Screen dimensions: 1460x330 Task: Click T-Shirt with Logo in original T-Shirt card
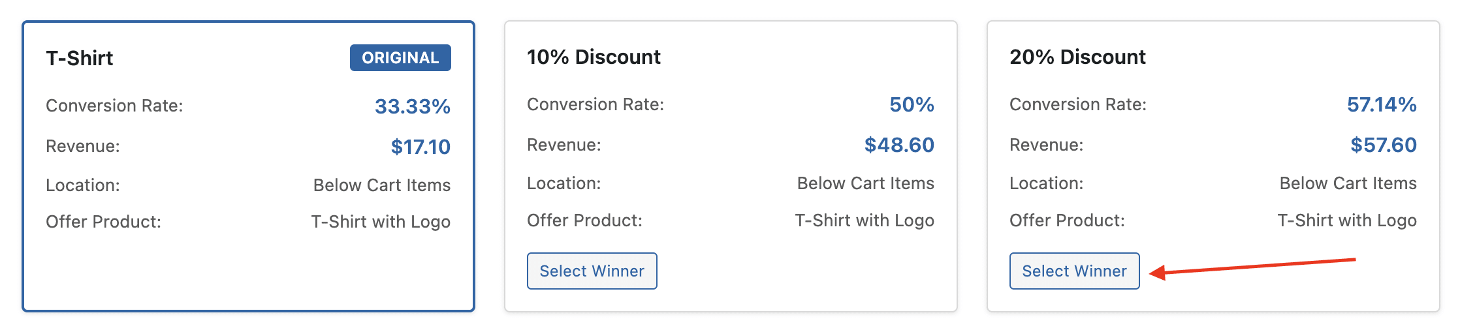click(381, 222)
